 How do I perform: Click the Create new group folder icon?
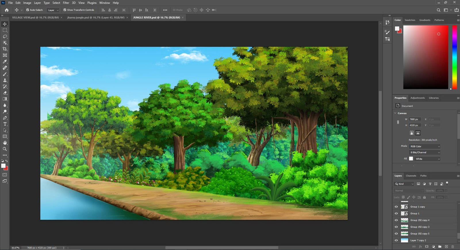pyautogui.click(x=440, y=247)
